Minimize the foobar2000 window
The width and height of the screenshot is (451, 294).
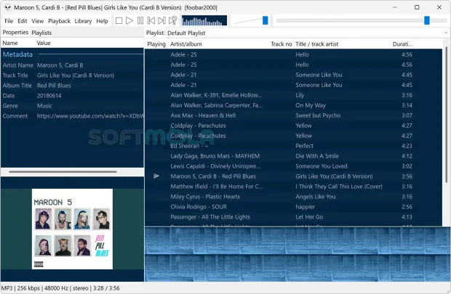(394, 7)
